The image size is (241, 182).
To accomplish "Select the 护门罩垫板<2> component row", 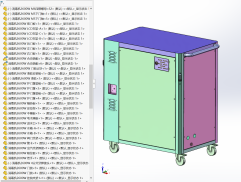I will click(46, 93).
